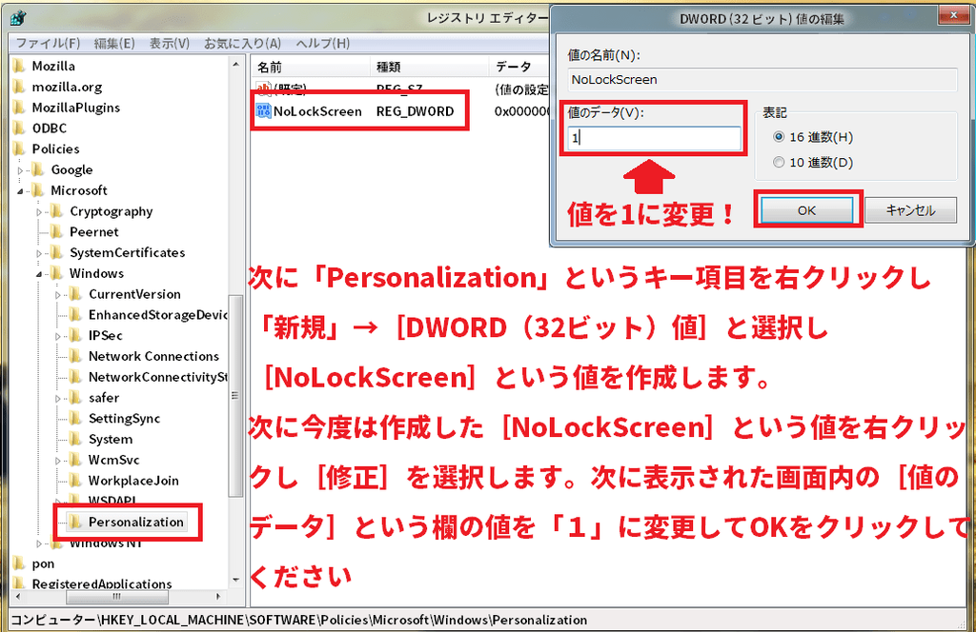This screenshot has width=976, height=632.
Task: Click the System folder icon
Action: (x=75, y=439)
